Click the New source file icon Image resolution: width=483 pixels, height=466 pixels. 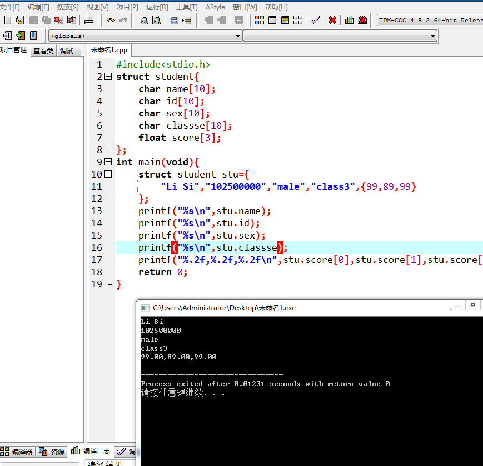tap(8, 21)
